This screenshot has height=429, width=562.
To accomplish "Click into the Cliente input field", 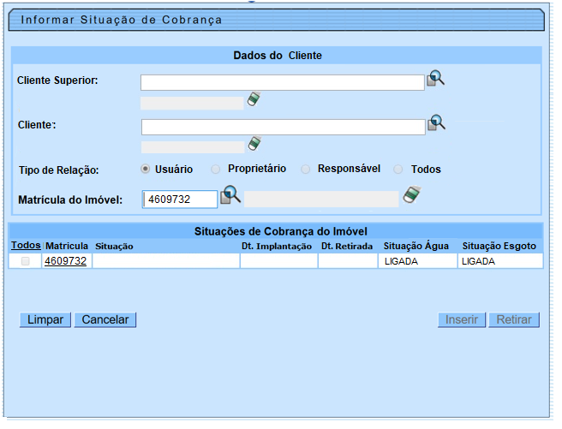I will [x=283, y=127].
